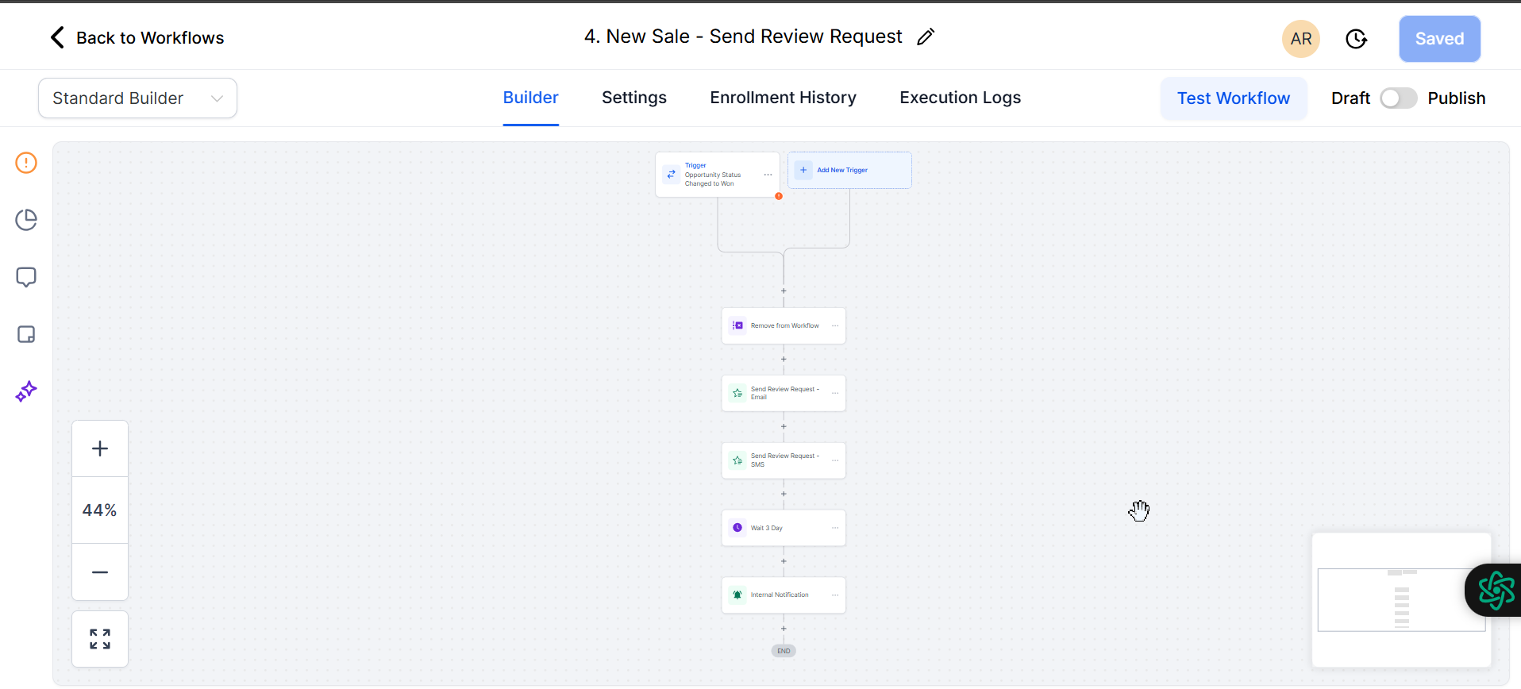Screen dimensions: 1521x689
Task: Switch to the Enrollment History tab
Action: 783,98
